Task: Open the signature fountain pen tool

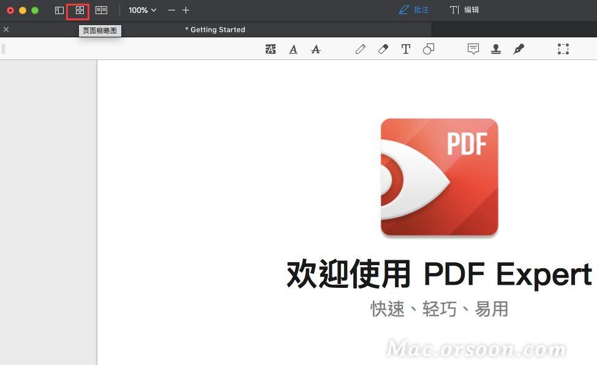Action: coord(519,49)
